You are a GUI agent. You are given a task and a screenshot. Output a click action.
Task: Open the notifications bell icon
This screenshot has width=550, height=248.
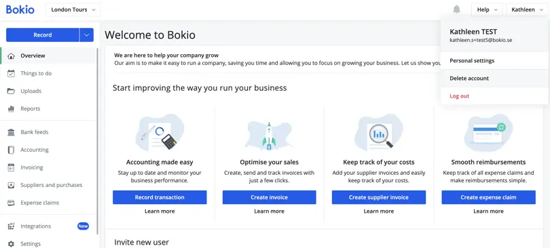(456, 9)
